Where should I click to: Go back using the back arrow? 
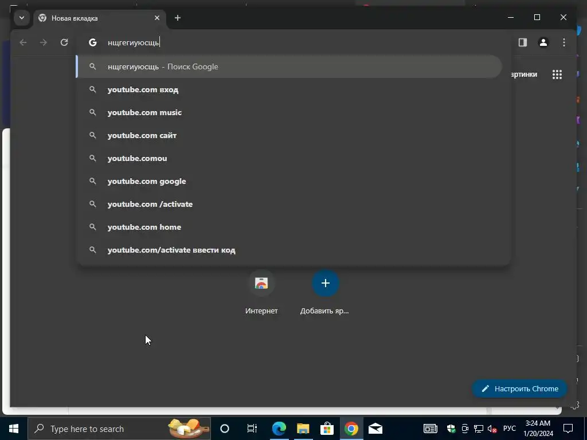[23, 42]
